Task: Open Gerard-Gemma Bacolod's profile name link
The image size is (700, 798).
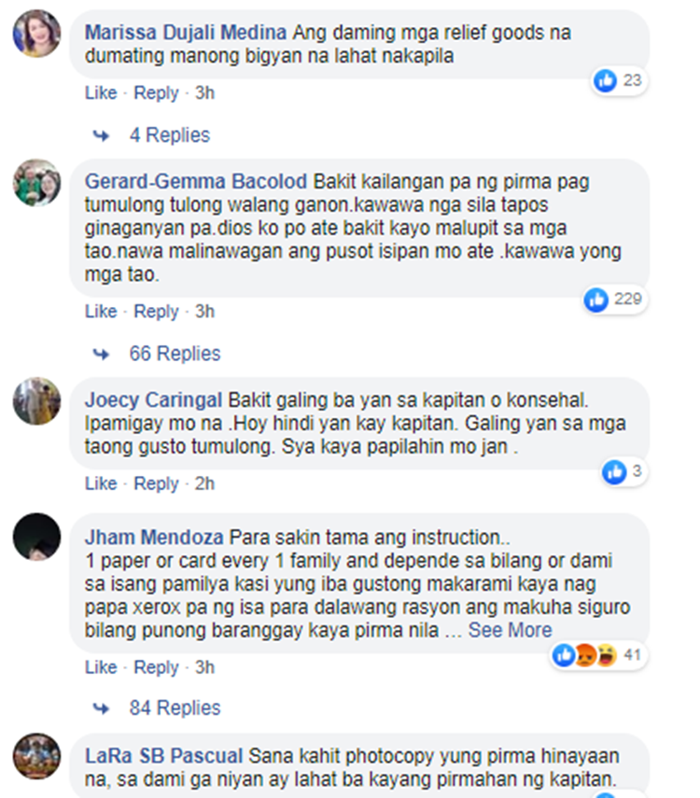Action: pos(196,182)
